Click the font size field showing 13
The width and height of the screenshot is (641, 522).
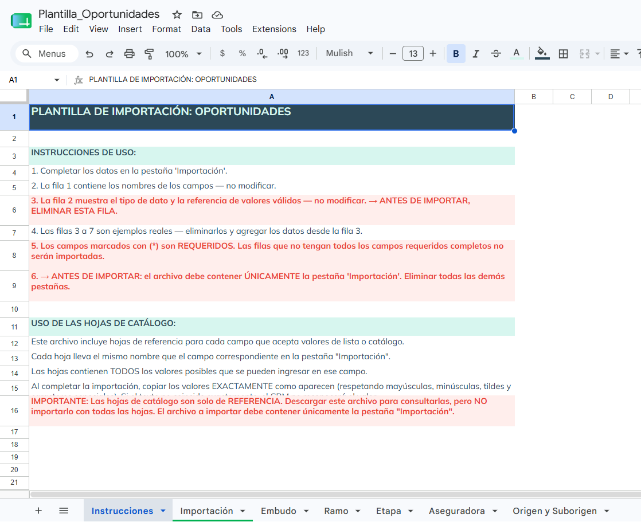click(x=413, y=53)
